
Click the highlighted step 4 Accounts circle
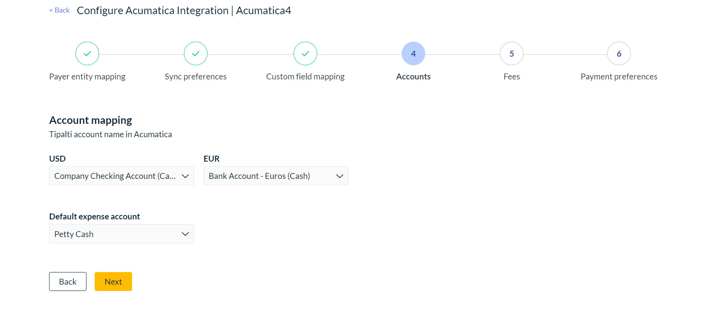pos(413,53)
